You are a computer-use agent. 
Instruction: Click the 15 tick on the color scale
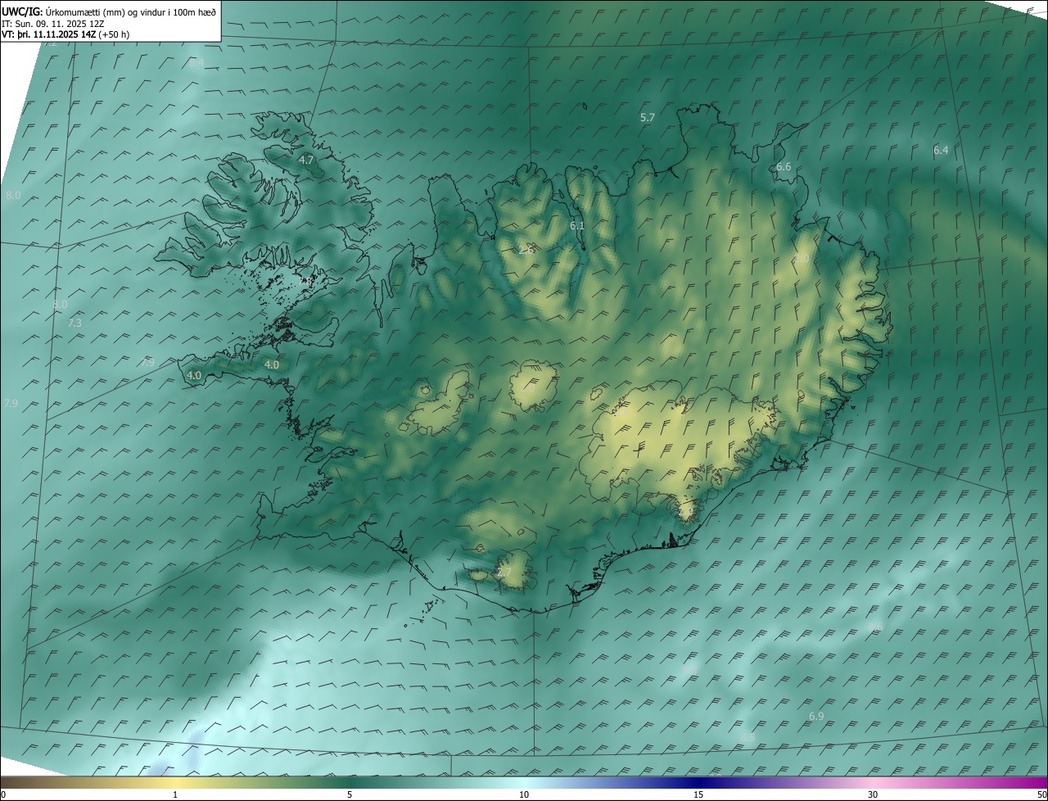(698, 795)
